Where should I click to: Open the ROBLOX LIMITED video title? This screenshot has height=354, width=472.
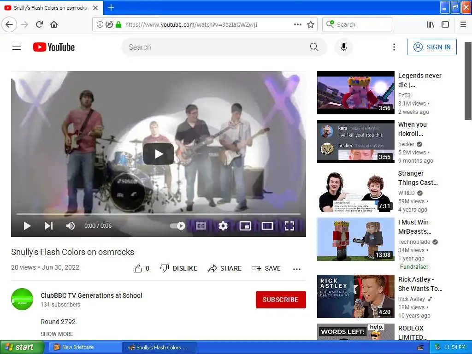(x=413, y=332)
